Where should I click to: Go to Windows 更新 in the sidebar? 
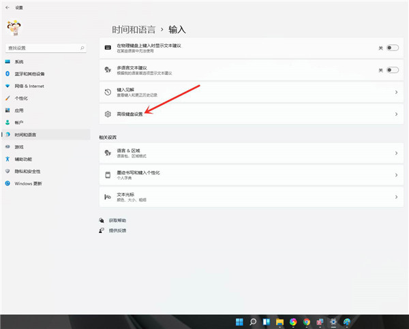click(28, 183)
